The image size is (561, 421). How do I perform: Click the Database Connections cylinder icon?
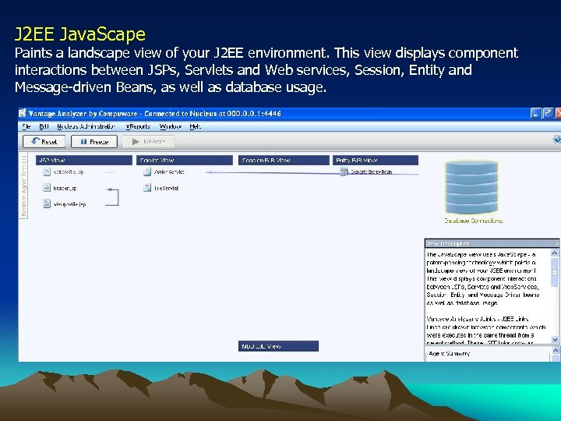pyautogui.click(x=471, y=188)
